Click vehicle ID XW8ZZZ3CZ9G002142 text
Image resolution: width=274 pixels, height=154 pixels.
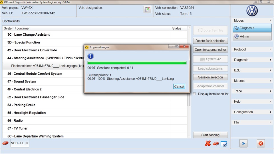coord(38,13)
